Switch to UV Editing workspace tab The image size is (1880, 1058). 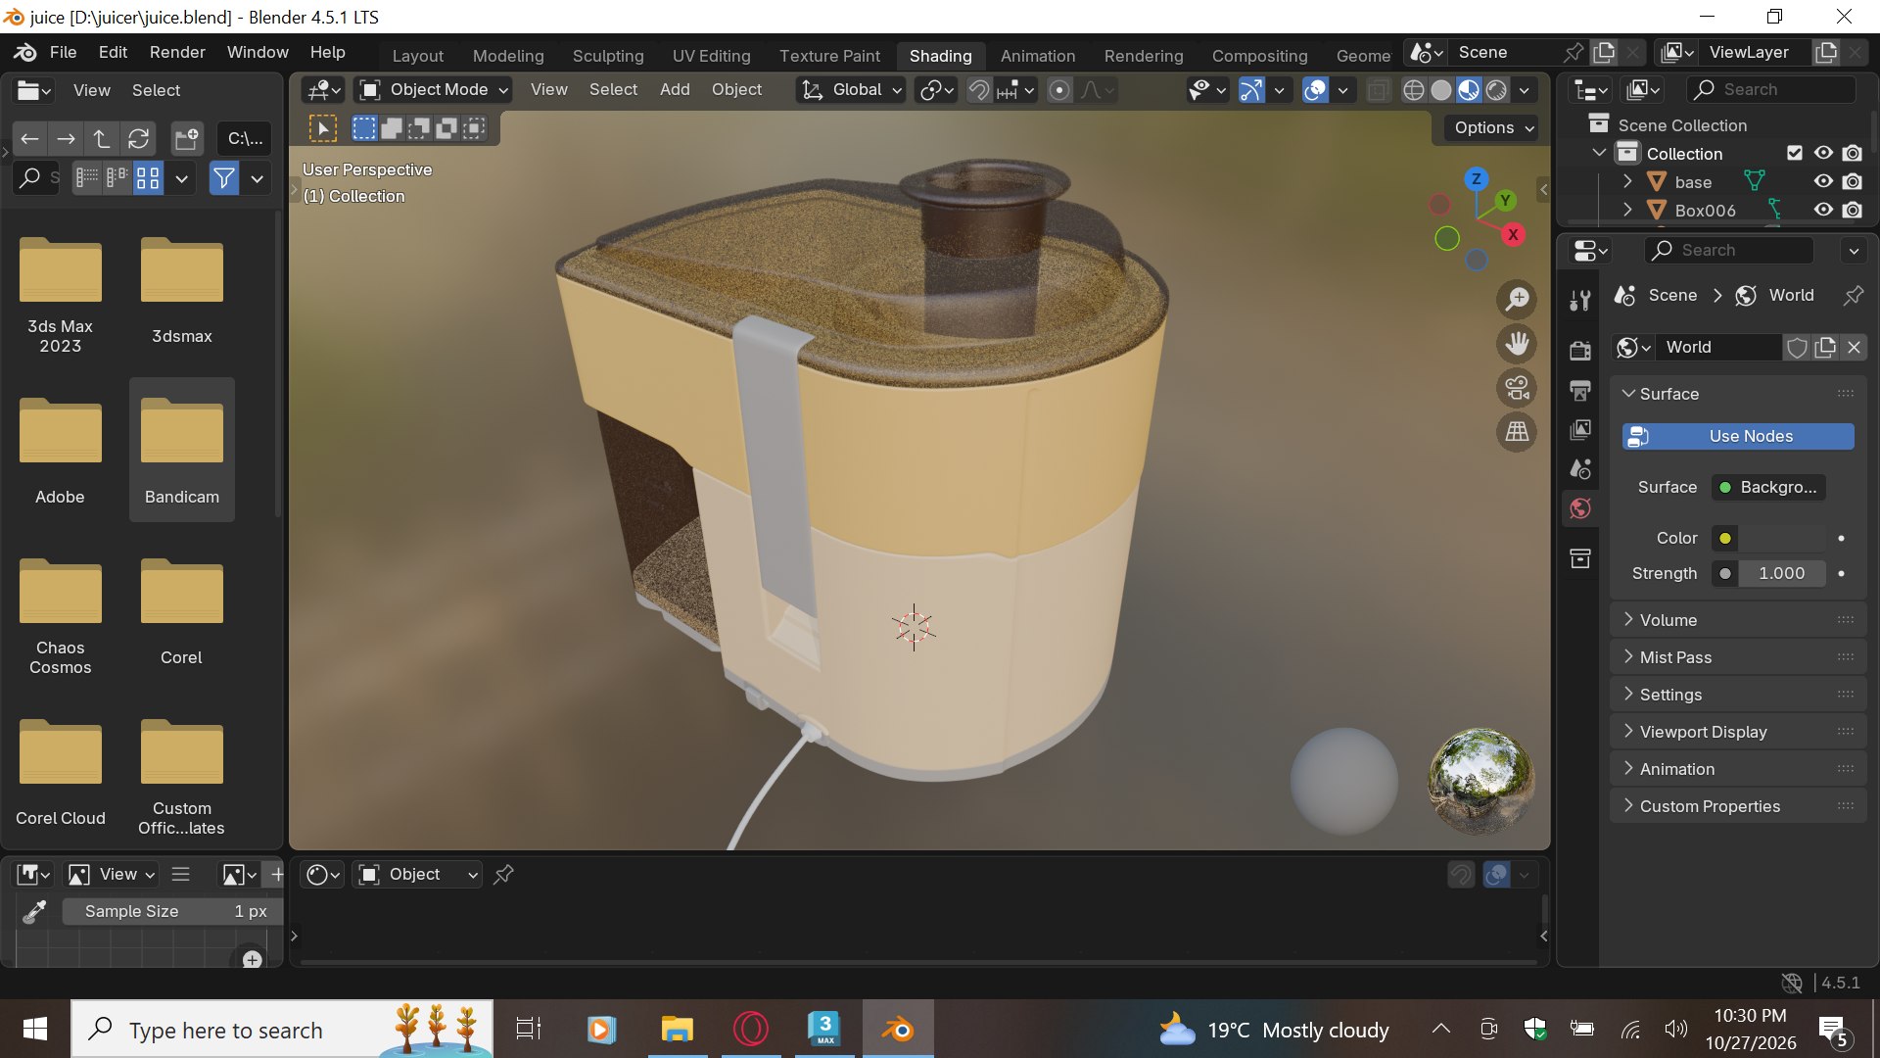pyautogui.click(x=711, y=56)
